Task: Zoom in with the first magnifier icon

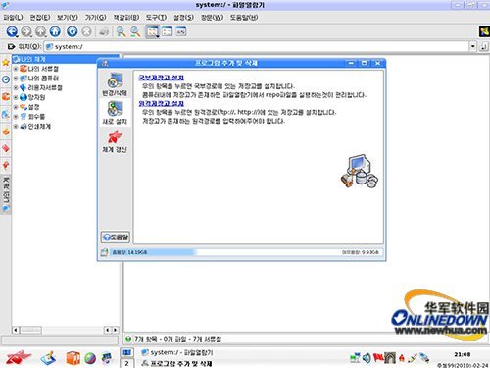Action: tap(121, 31)
